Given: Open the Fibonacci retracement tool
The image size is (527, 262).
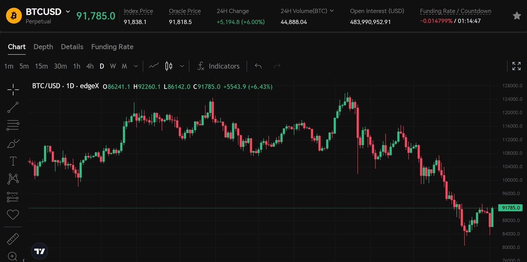Looking at the screenshot, I should coord(13,125).
